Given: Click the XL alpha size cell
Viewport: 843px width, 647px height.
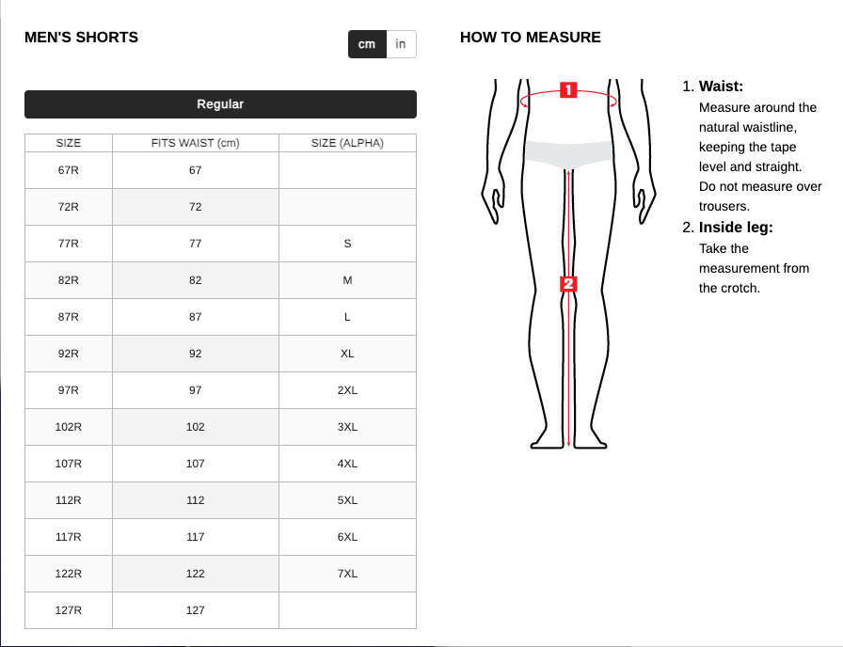Looking at the screenshot, I should 347,354.
